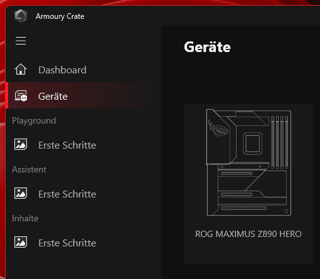Click the picture icon under Inhalte
Screen dimensions: 320x279
tap(21, 242)
